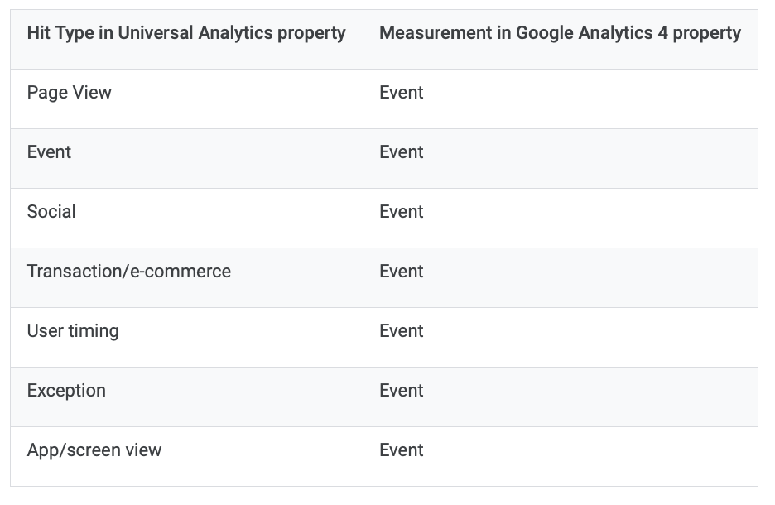This screenshot has height=505, width=775.
Task: Select the 'User timing' cell
Action: (x=186, y=338)
